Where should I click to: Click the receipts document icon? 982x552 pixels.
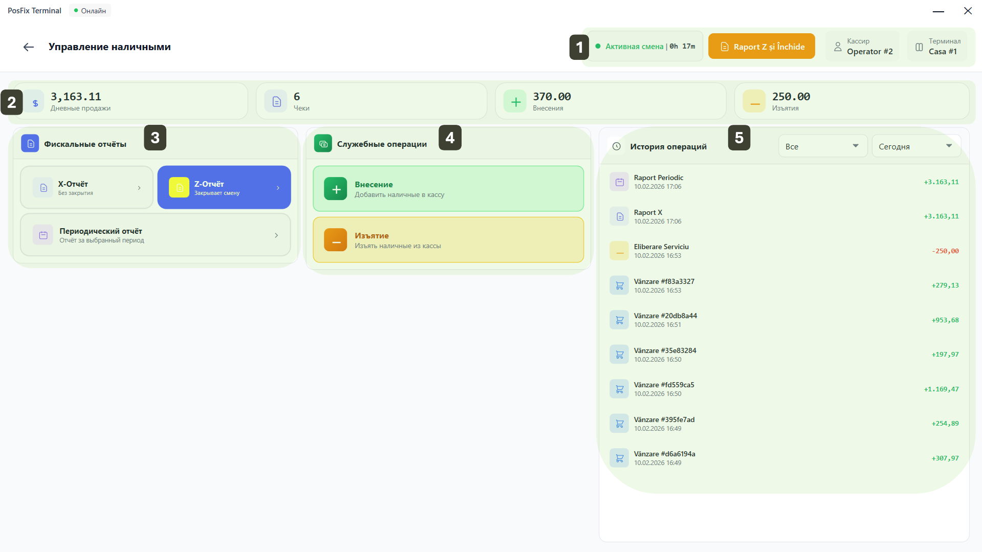[276, 102]
